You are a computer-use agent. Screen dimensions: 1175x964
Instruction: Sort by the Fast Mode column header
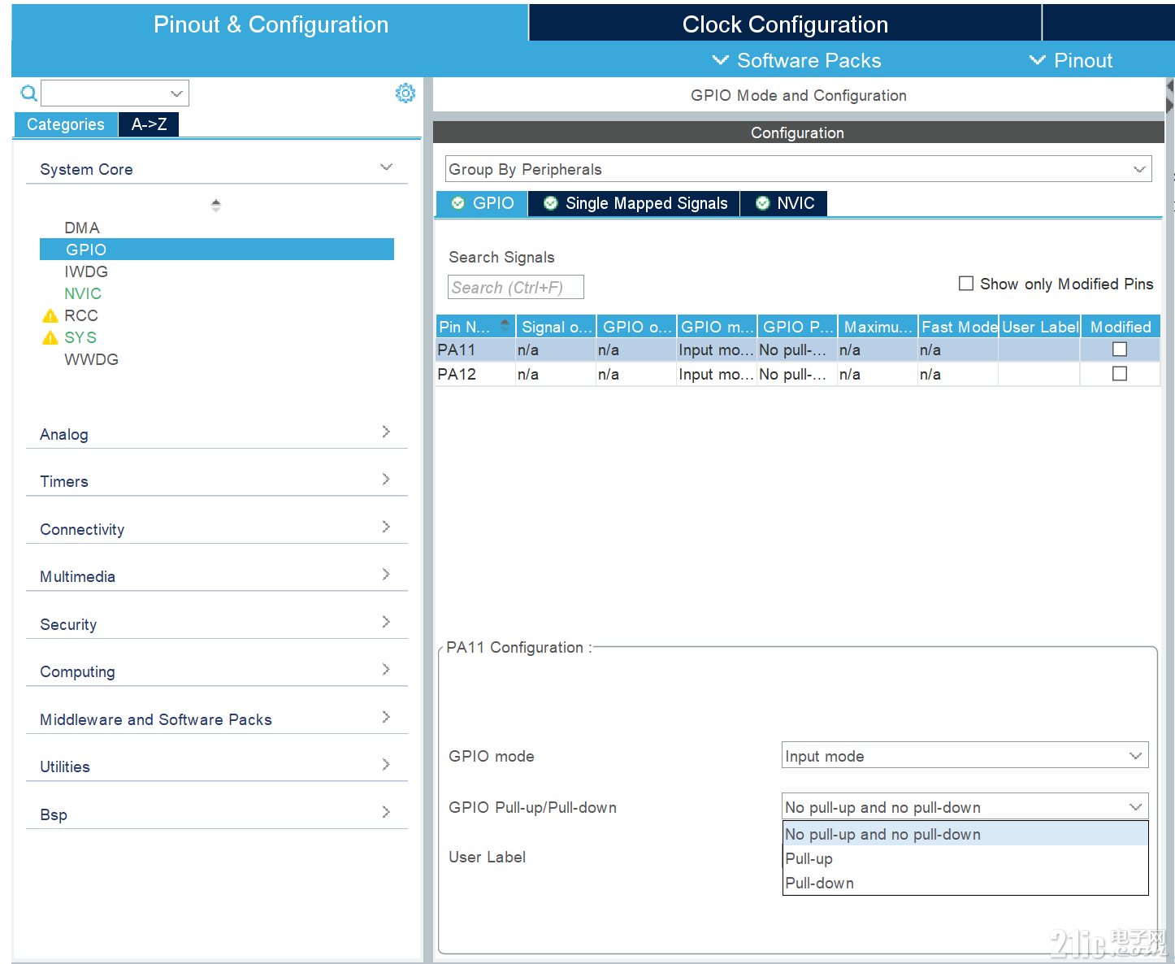click(959, 327)
